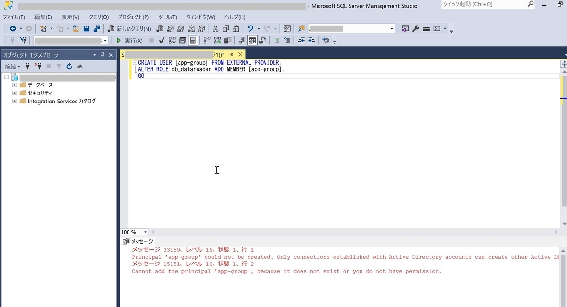Image resolution: width=567 pixels, height=307 pixels.
Task: Open Activity Monitor from Object Explorer toolbar
Action: tap(79, 67)
